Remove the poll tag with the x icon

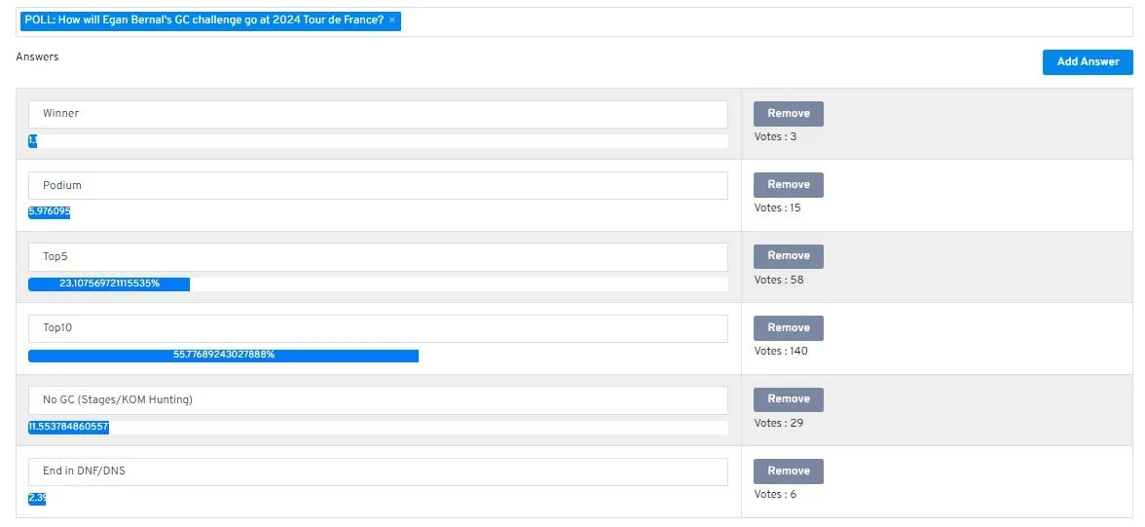[391, 20]
